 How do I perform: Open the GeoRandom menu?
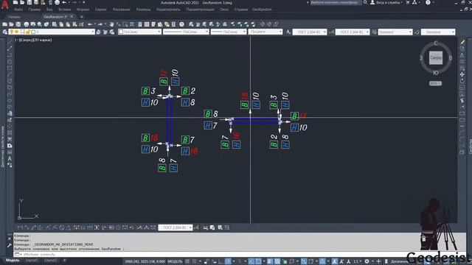(262, 10)
